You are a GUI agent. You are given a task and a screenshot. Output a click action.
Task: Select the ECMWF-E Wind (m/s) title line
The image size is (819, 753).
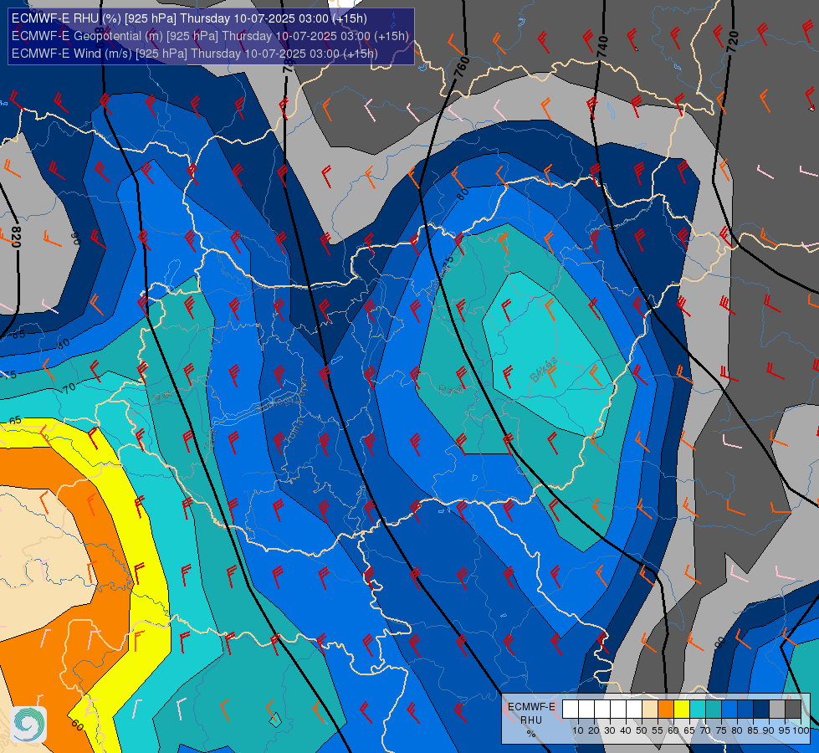[x=194, y=54]
